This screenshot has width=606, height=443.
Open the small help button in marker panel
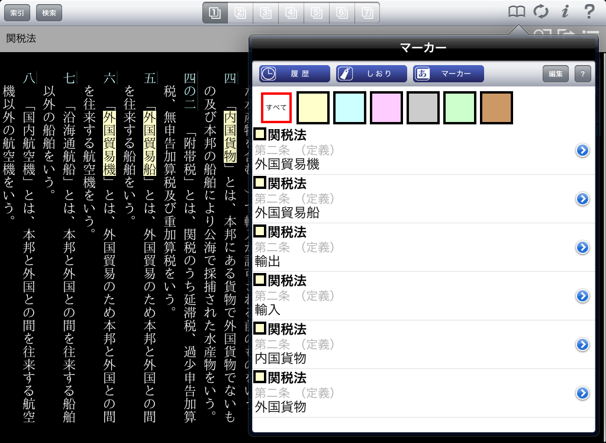582,73
